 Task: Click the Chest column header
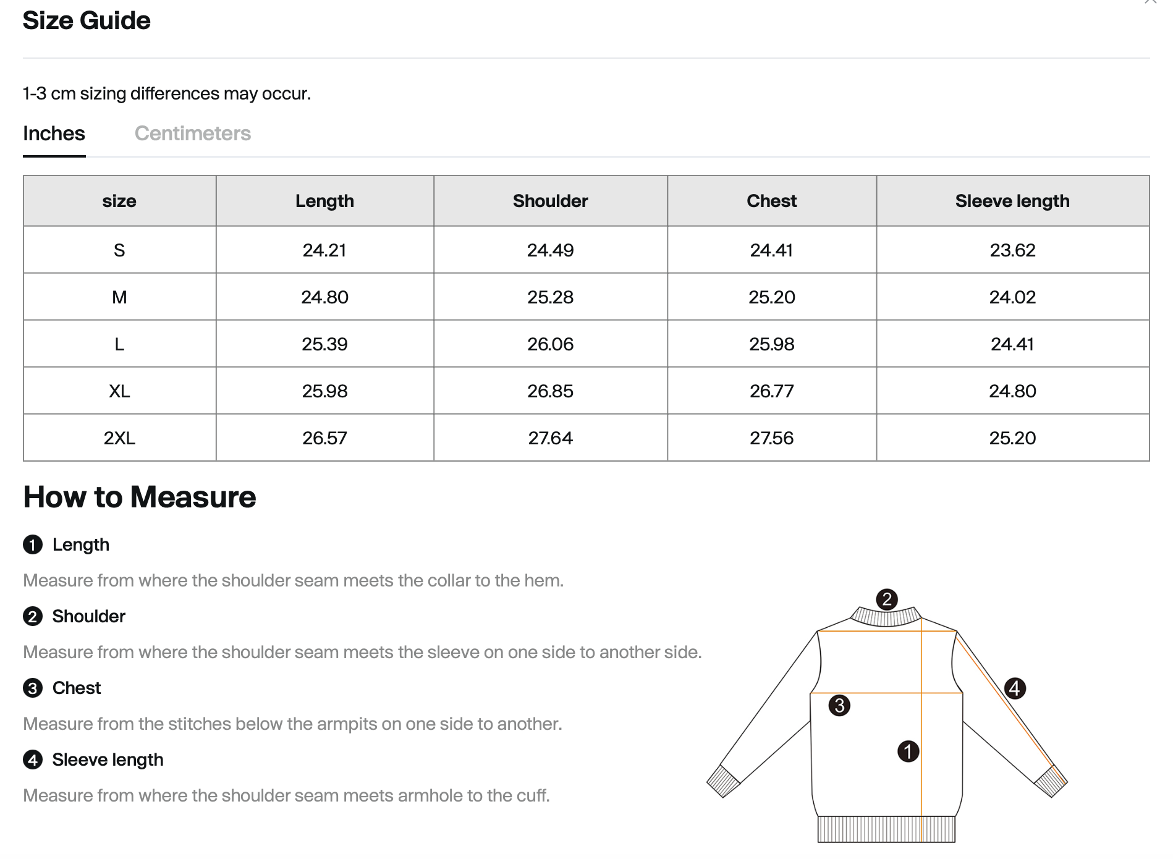(x=772, y=201)
